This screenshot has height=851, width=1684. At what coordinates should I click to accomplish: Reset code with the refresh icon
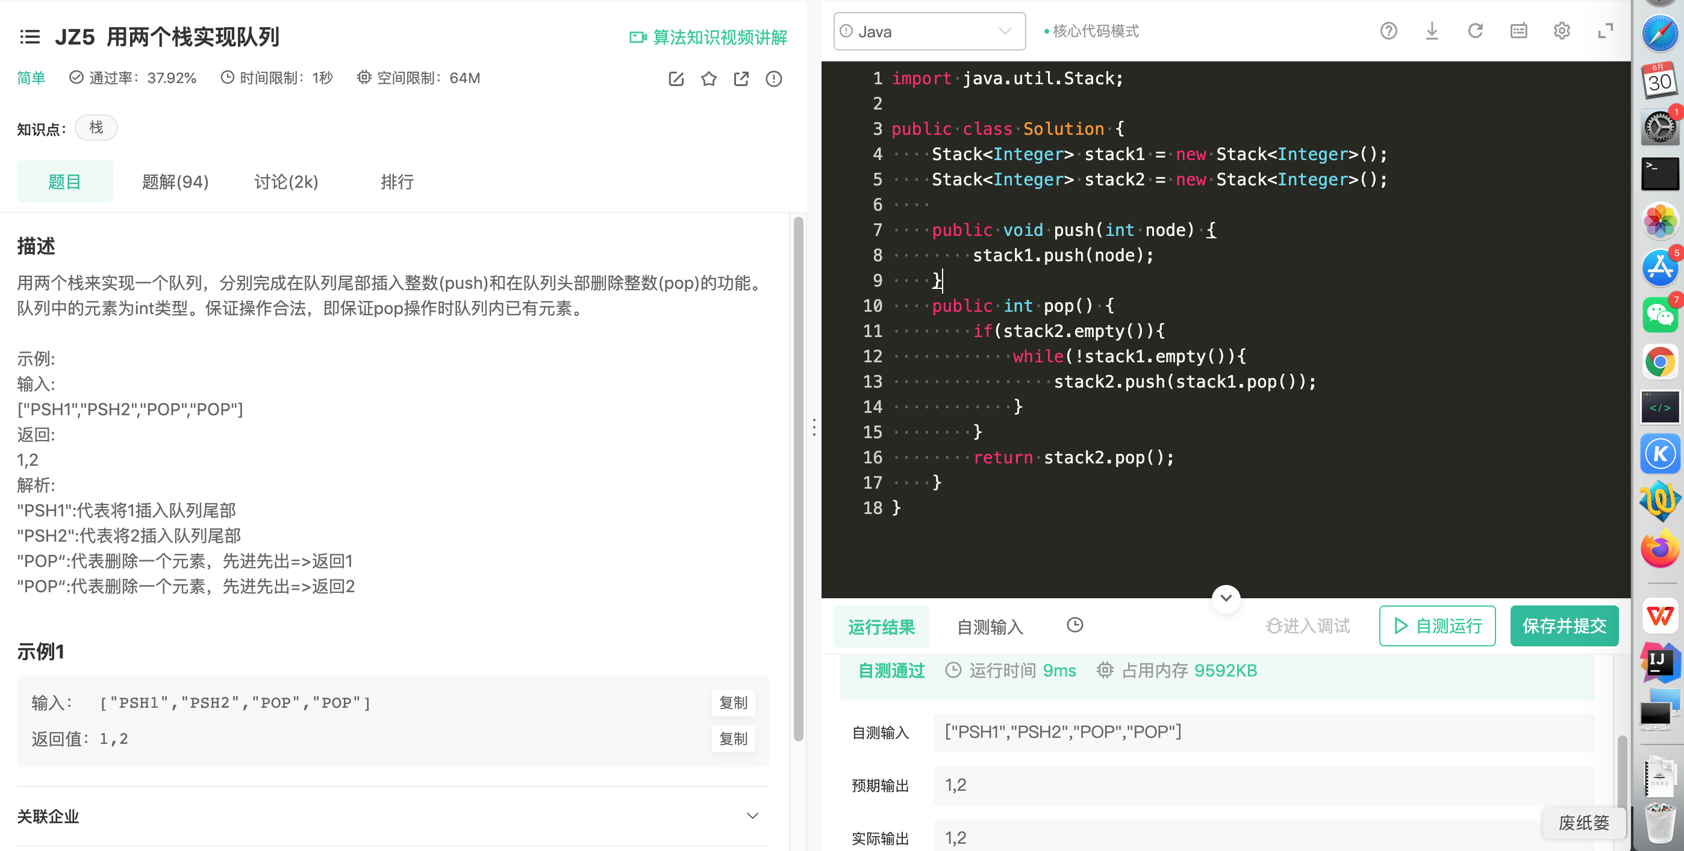tap(1476, 31)
